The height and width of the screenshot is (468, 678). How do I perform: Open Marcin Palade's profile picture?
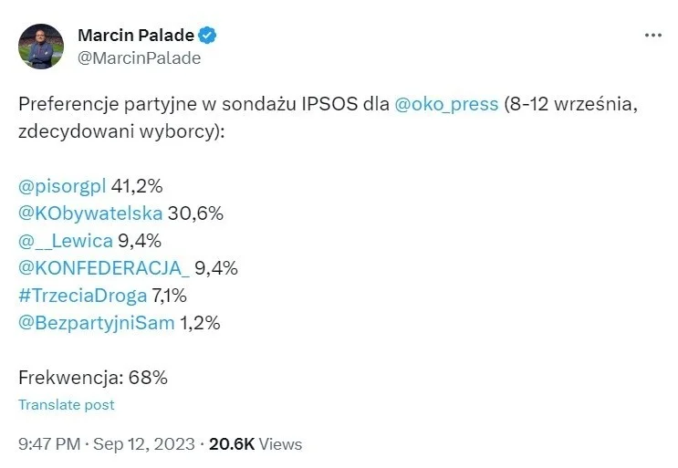click(41, 47)
